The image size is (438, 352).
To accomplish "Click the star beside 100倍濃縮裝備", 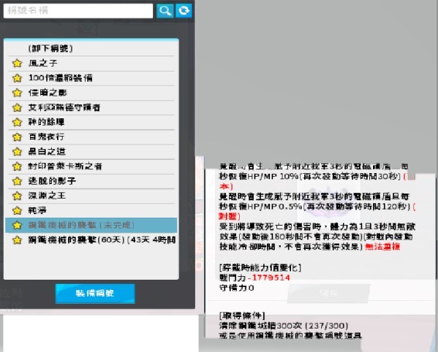I will tap(17, 78).
